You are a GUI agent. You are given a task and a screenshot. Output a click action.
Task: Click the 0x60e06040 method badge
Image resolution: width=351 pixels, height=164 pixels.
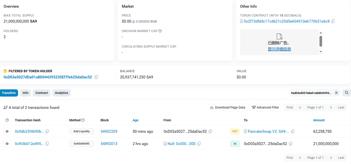[82, 144]
